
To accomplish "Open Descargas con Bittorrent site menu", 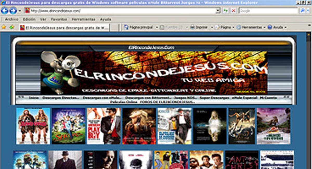I will point(148,98).
